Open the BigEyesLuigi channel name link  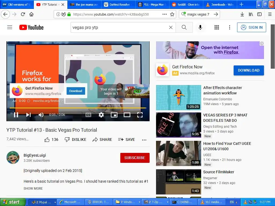(x=35, y=155)
